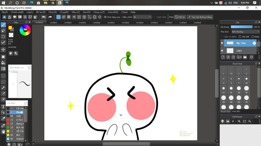This screenshot has width=261, height=146.
Task: Add a new layer in layer panel
Action: (x=223, y=57)
